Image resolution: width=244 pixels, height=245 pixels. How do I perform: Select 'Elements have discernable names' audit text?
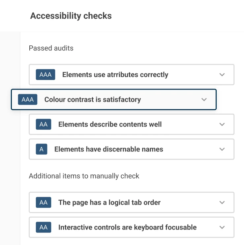pos(108,149)
